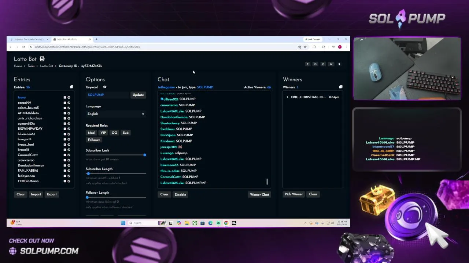The image size is (469, 263).
Task: Toggle the Mod required role
Action: (x=91, y=133)
